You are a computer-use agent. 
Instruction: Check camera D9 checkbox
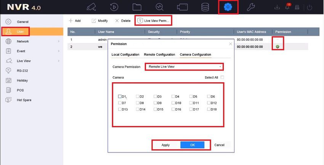[x=156, y=103]
